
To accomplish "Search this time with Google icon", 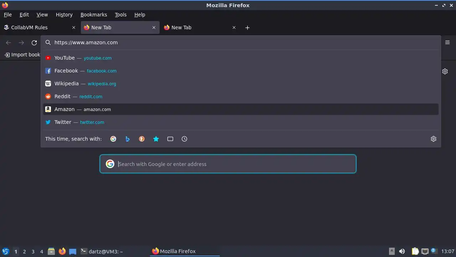I will point(113,139).
